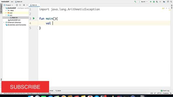This screenshot has height=97, width=173.
Task: Toggle the Project tool window side tab
Action: coord(1,9)
